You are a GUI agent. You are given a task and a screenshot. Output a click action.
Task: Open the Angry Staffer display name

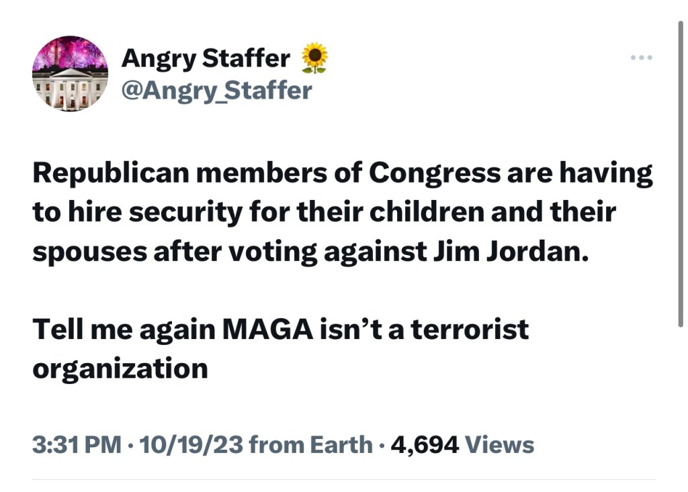(206, 59)
